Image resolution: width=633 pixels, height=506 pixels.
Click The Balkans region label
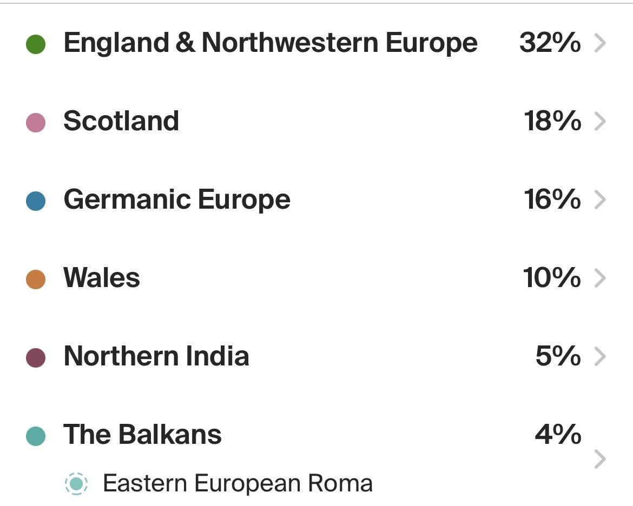pyautogui.click(x=142, y=433)
